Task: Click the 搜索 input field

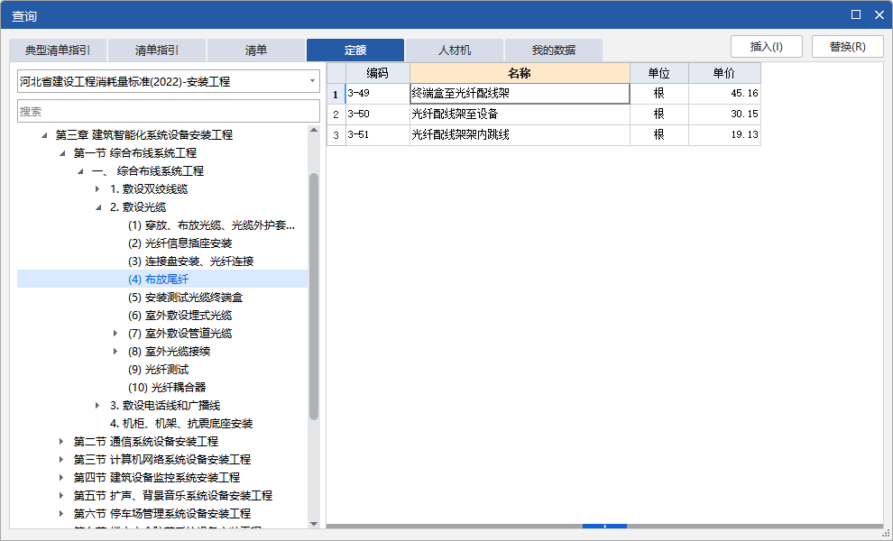Action: tap(169, 112)
